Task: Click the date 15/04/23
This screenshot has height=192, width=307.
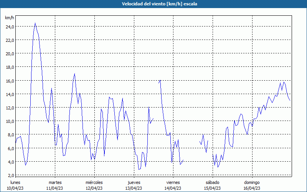Action: (x=212, y=188)
